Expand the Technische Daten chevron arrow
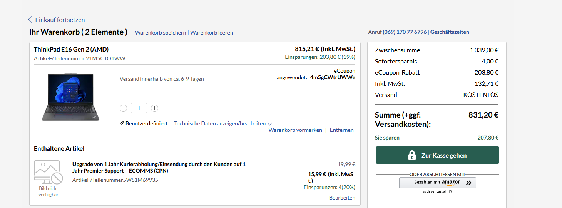 click(x=270, y=124)
